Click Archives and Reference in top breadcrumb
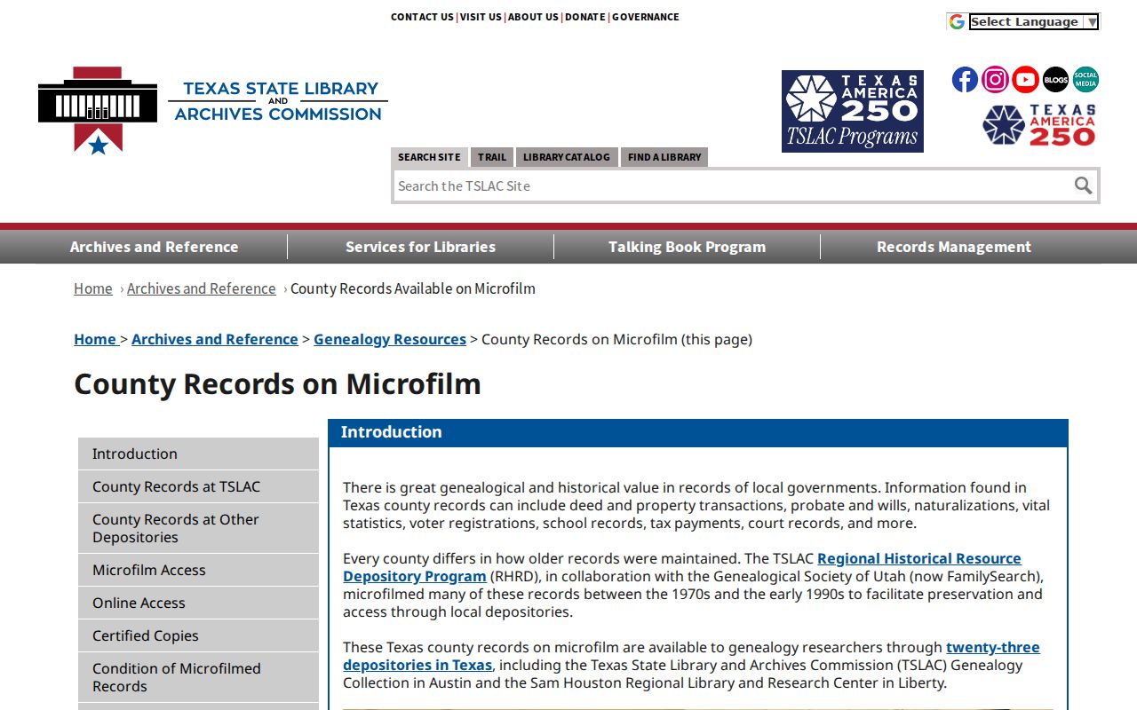This screenshot has width=1137, height=710. tap(202, 288)
